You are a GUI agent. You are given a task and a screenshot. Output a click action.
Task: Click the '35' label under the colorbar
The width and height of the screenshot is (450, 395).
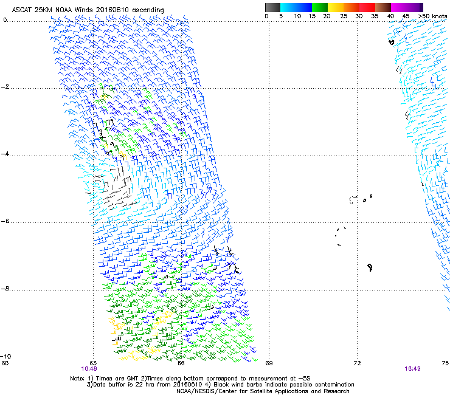[375, 16]
